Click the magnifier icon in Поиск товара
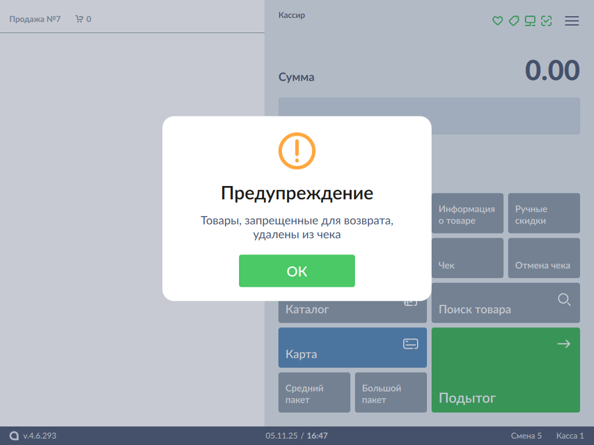Image resolution: width=594 pixels, height=445 pixels. [x=564, y=300]
